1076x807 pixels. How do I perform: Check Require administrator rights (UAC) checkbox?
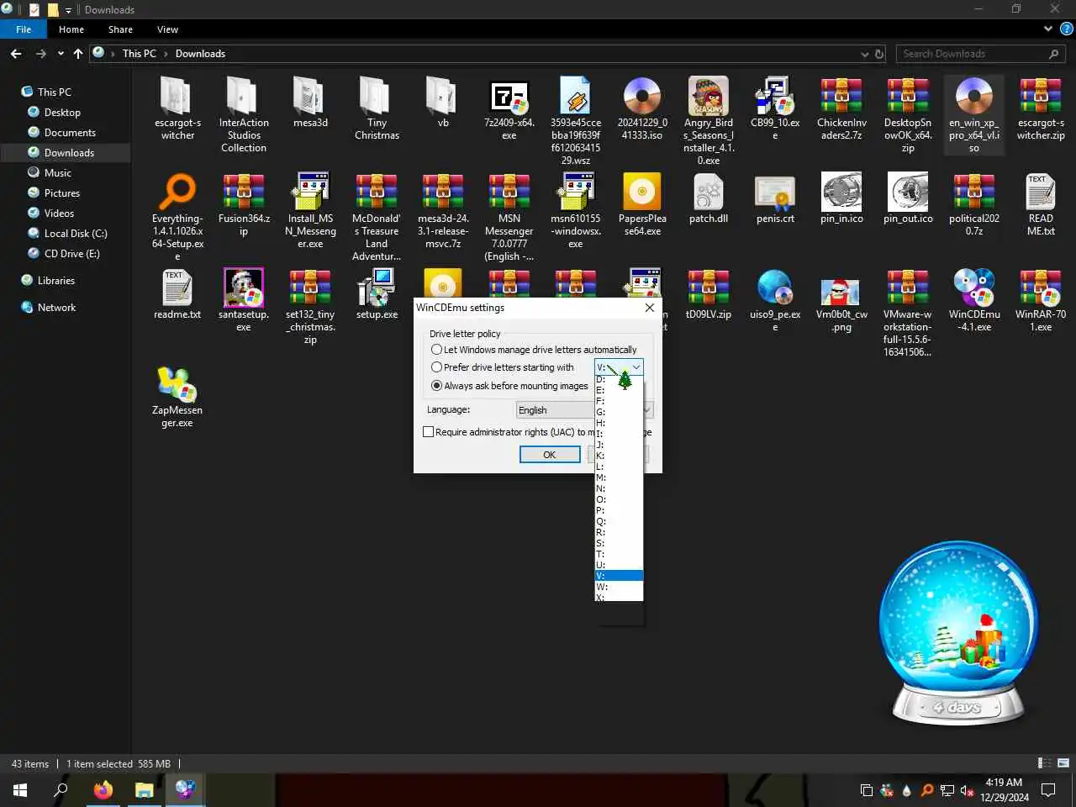click(428, 432)
